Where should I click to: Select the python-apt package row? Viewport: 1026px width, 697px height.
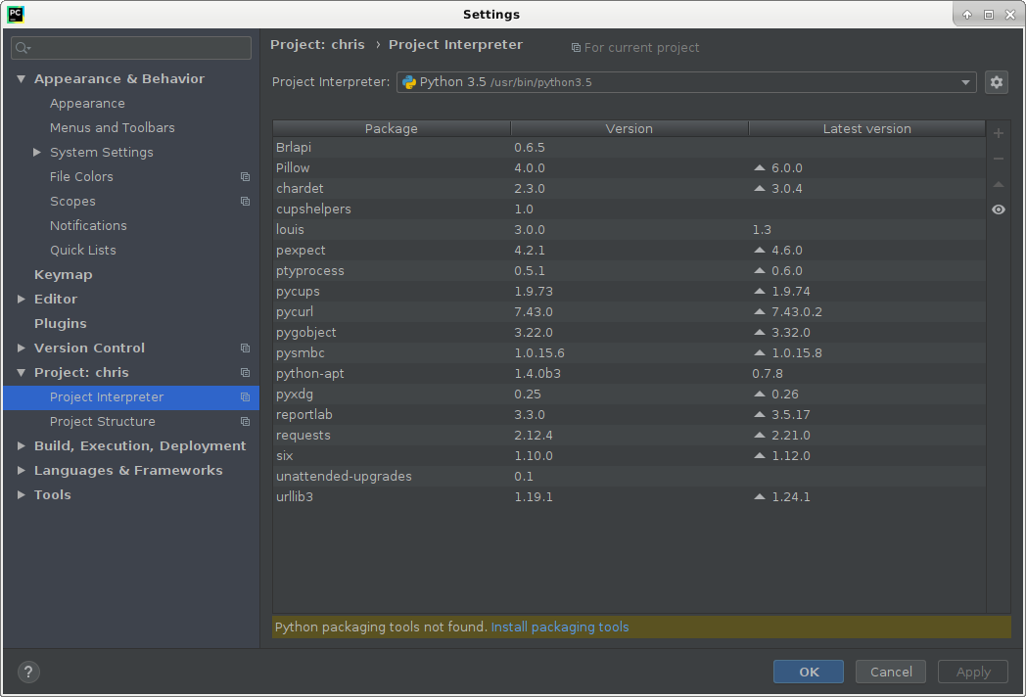click(629, 374)
